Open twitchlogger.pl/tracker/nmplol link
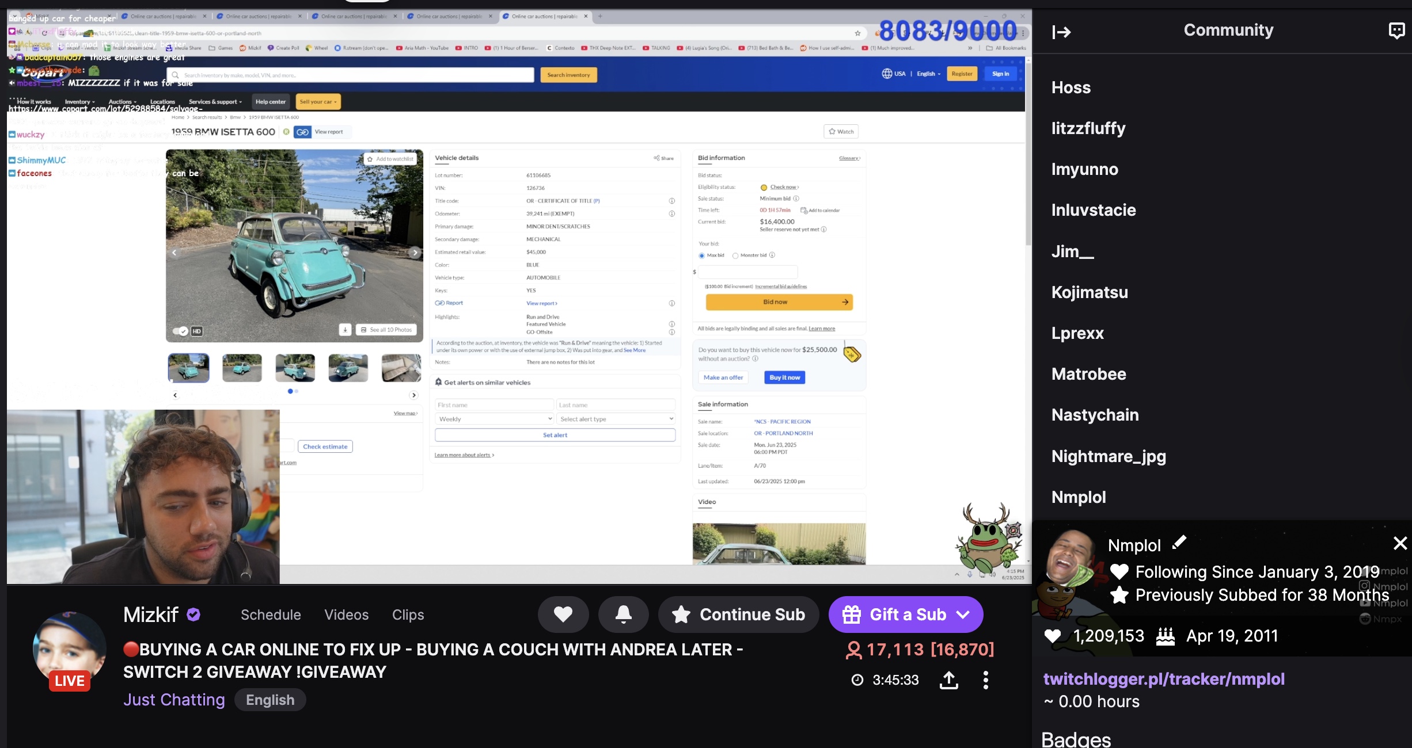The image size is (1412, 748). tap(1164, 679)
